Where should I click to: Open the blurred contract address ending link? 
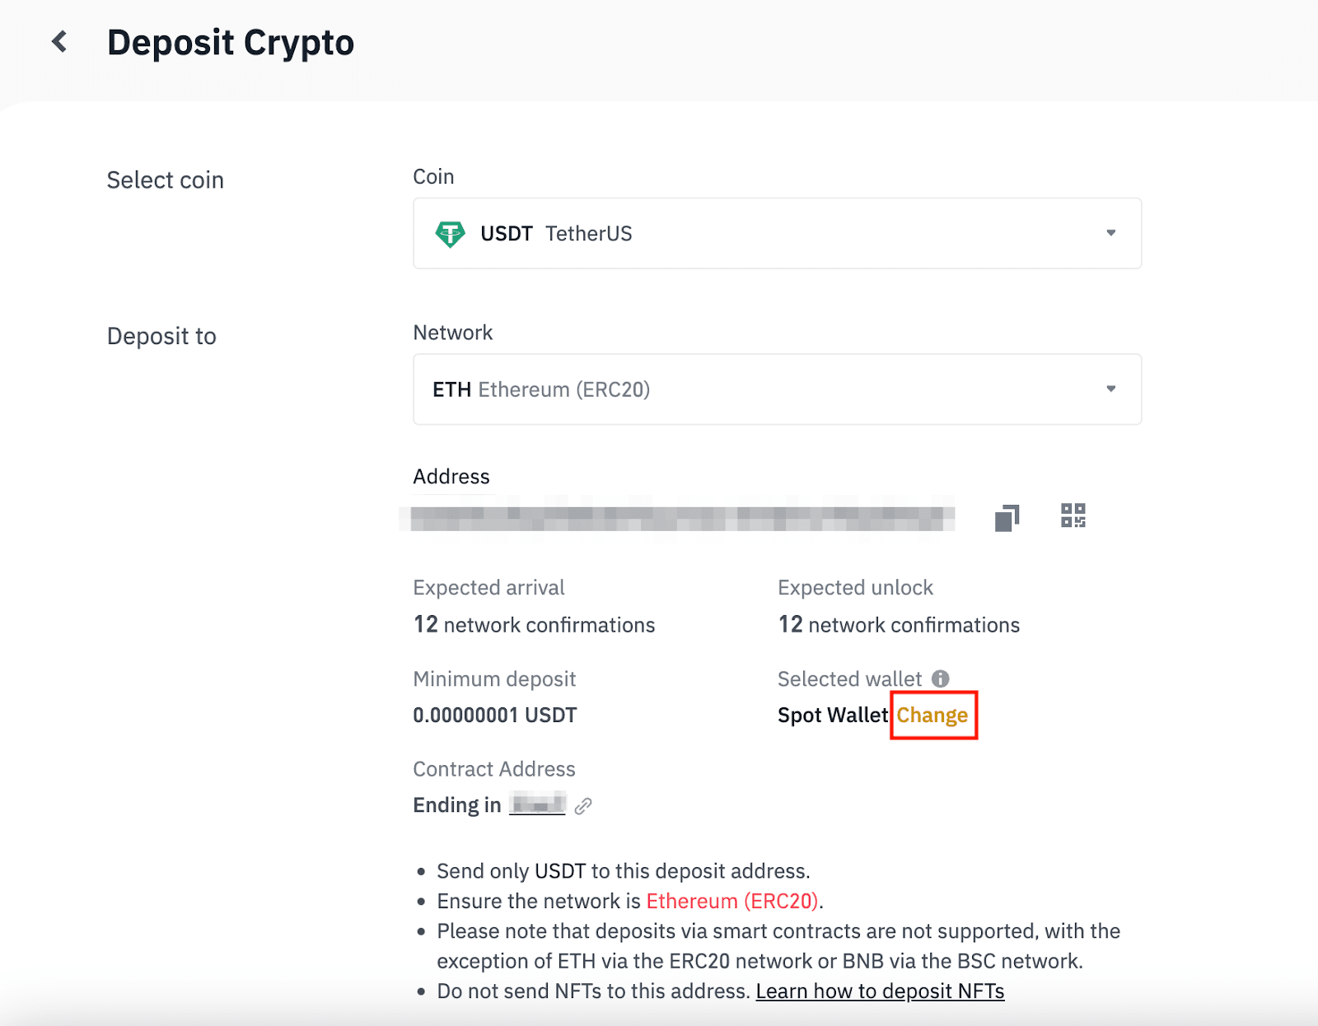[537, 804]
